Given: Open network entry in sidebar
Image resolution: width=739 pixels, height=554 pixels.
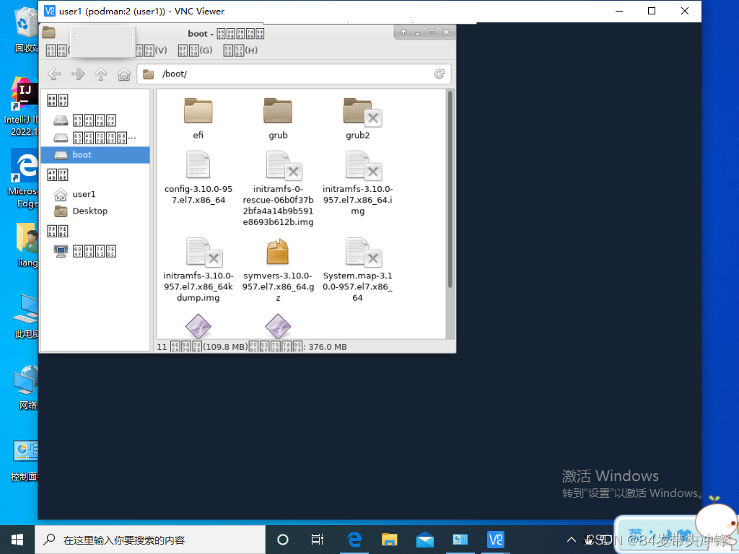Looking at the screenshot, I should coord(95,251).
